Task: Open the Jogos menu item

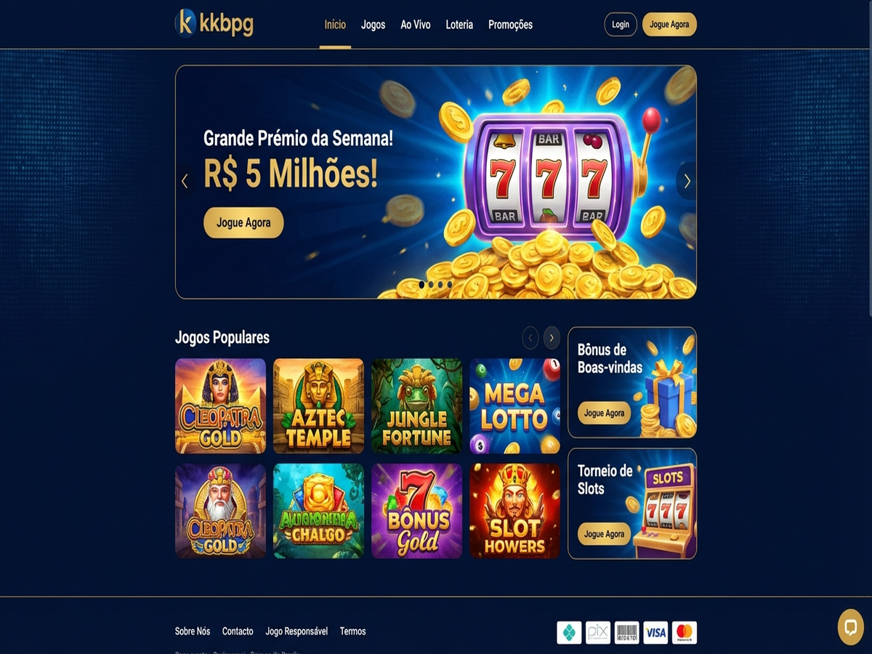Action: [x=374, y=25]
